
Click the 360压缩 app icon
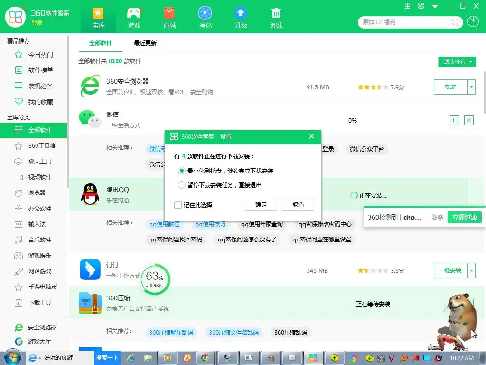(90, 303)
